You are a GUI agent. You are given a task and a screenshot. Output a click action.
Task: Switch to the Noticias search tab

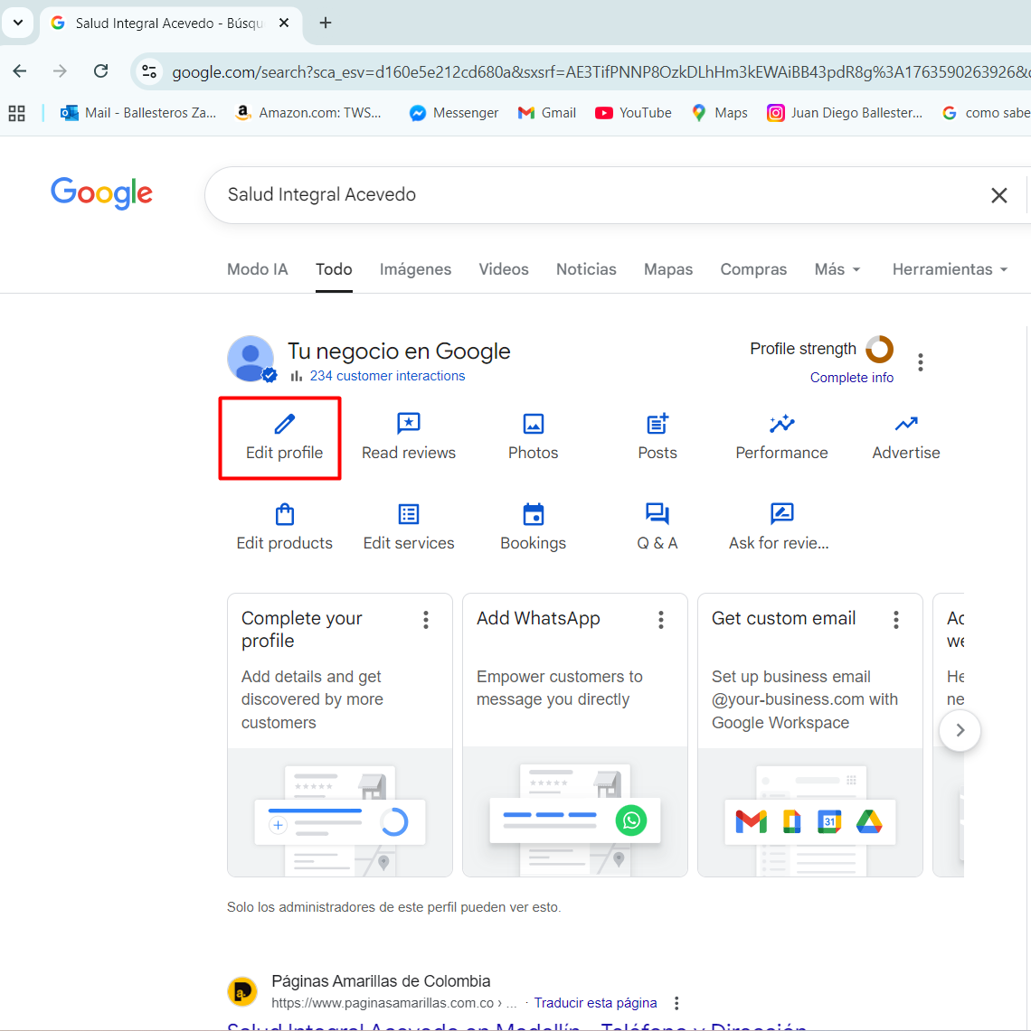[586, 269]
